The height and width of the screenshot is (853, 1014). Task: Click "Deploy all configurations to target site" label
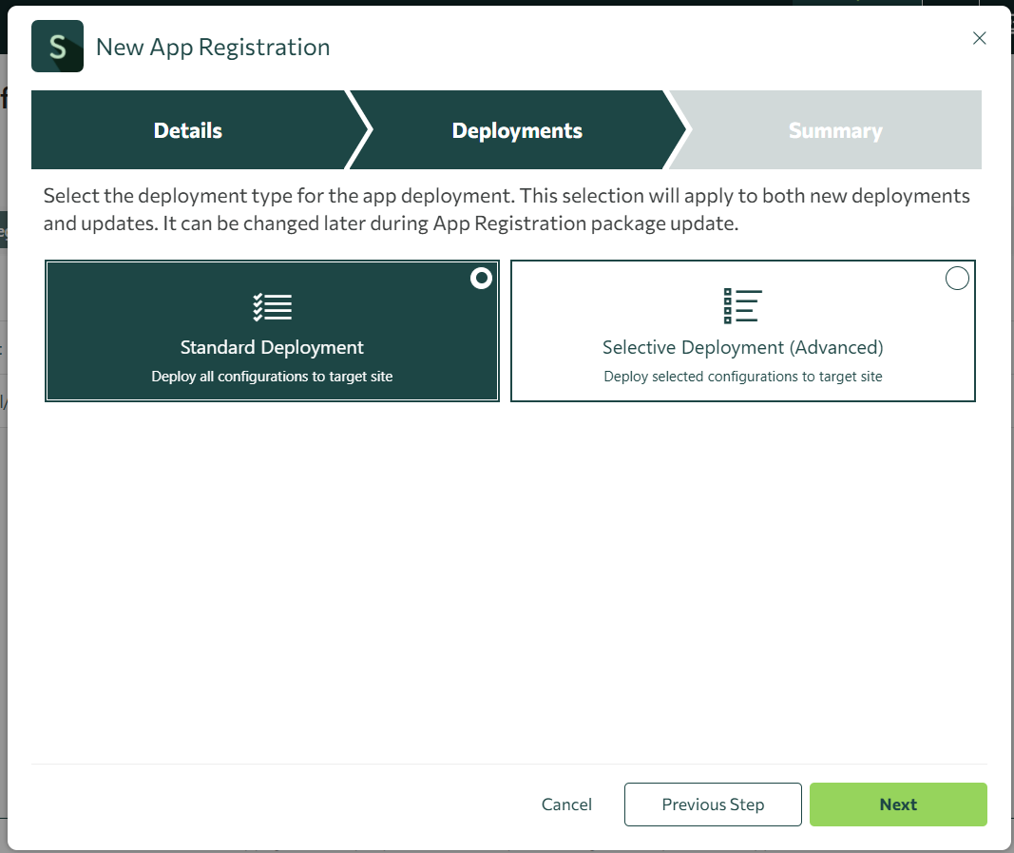(272, 376)
